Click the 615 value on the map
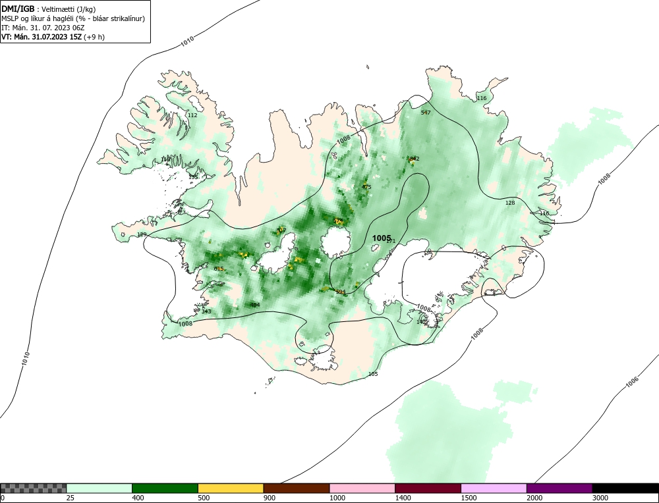 219,269
